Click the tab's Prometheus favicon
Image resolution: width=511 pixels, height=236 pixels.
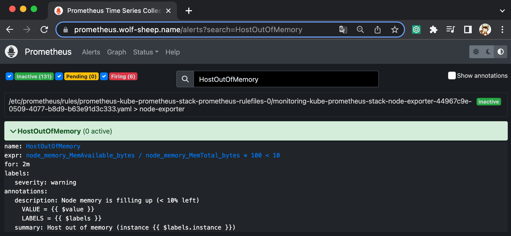point(59,11)
